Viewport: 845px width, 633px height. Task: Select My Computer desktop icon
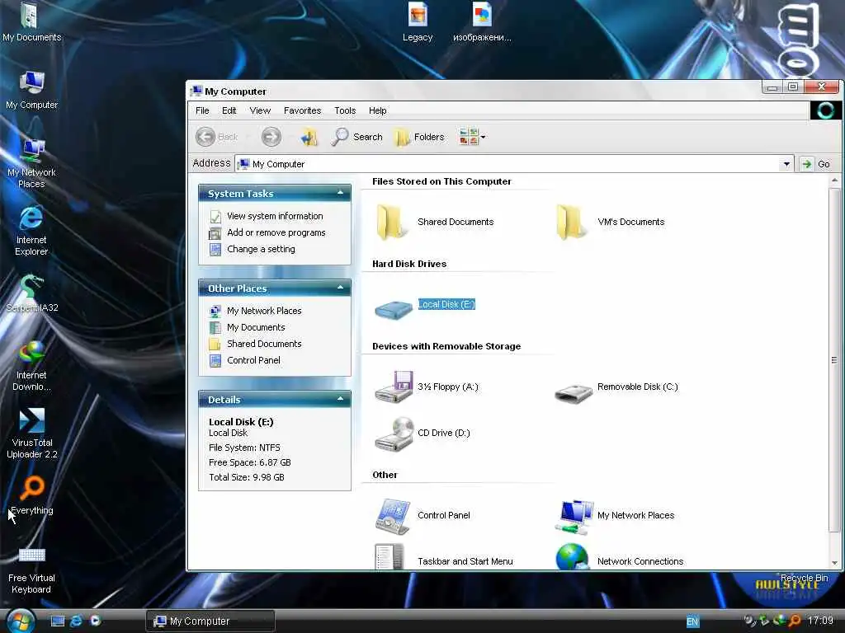pyautogui.click(x=32, y=91)
